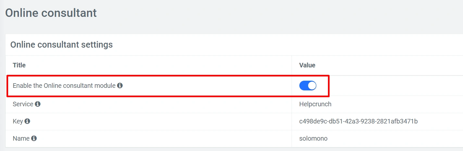Click the info icon next to Key
The image size is (463, 151).
click(x=27, y=122)
